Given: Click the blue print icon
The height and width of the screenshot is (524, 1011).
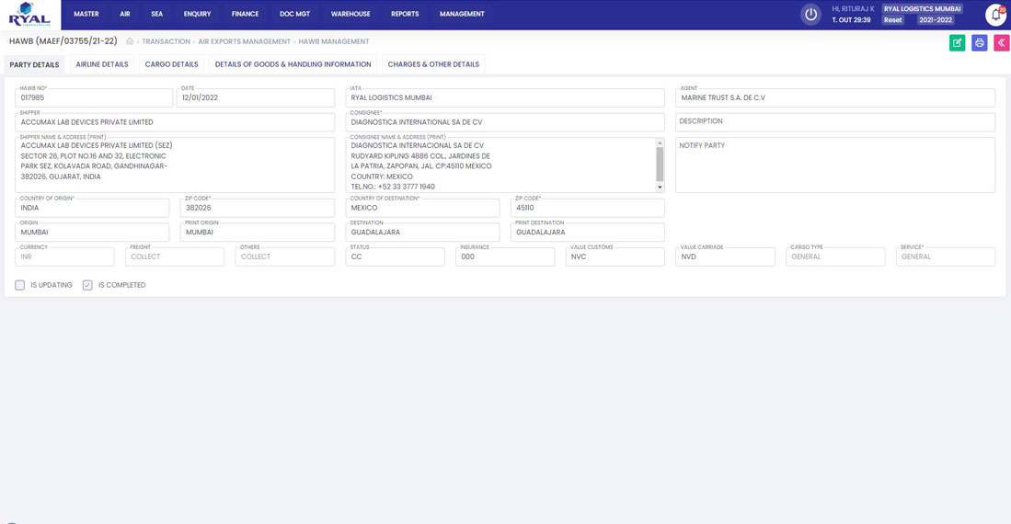Looking at the screenshot, I should tap(980, 42).
